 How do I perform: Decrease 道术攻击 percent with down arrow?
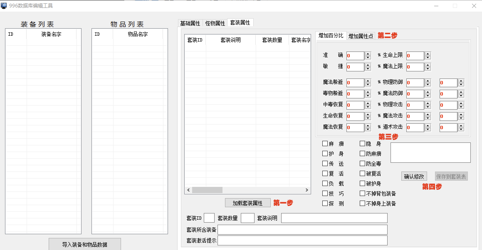pos(428,130)
